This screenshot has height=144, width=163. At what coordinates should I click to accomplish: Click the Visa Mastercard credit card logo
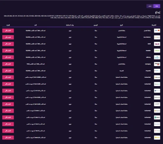(157, 31)
